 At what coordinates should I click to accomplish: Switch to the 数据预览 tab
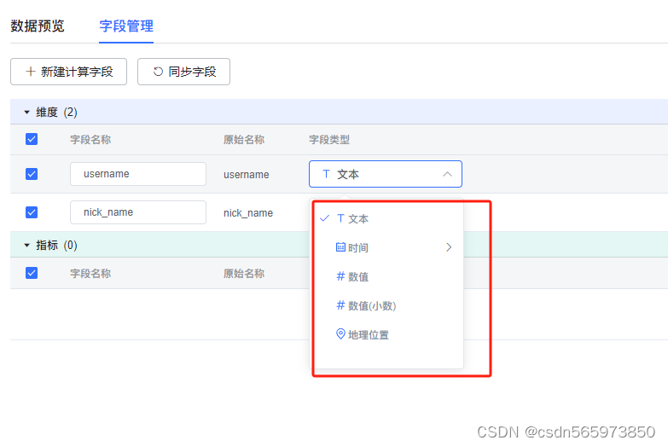coord(38,26)
